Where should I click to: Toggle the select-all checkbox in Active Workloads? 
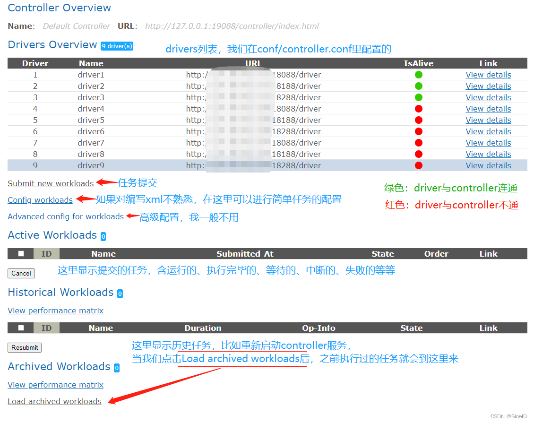click(x=20, y=253)
